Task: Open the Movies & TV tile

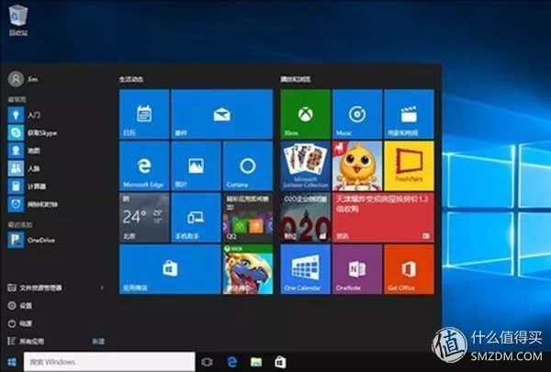Action: pyautogui.click(x=409, y=114)
